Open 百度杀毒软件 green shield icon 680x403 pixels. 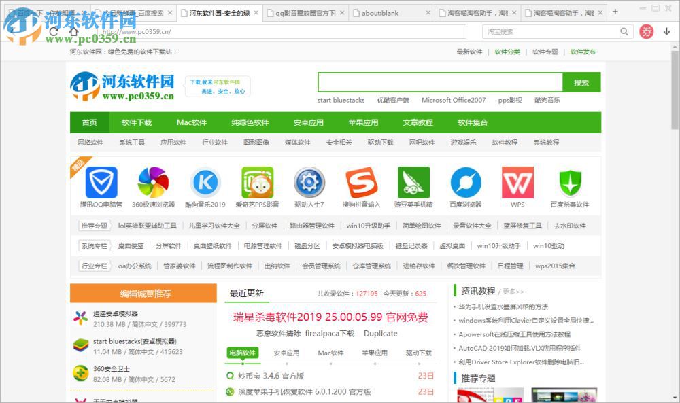tap(570, 182)
